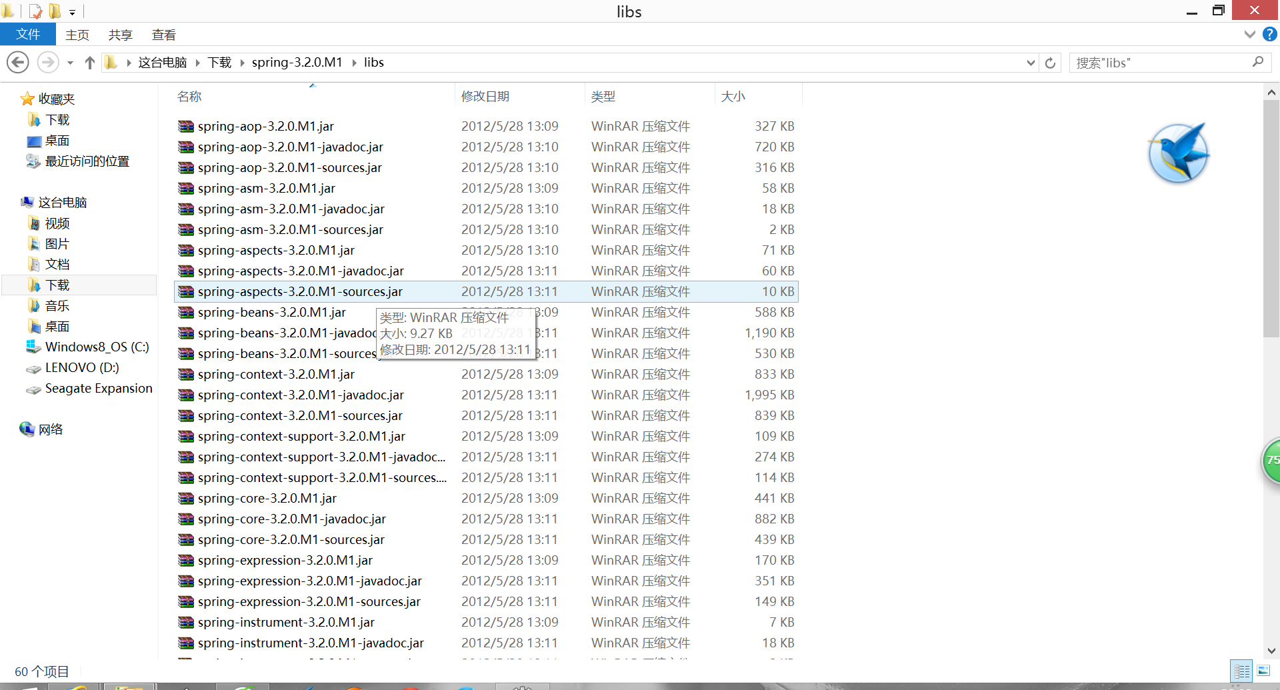
Task: Select 收藏夹 in the navigation pane
Action: tap(57, 99)
